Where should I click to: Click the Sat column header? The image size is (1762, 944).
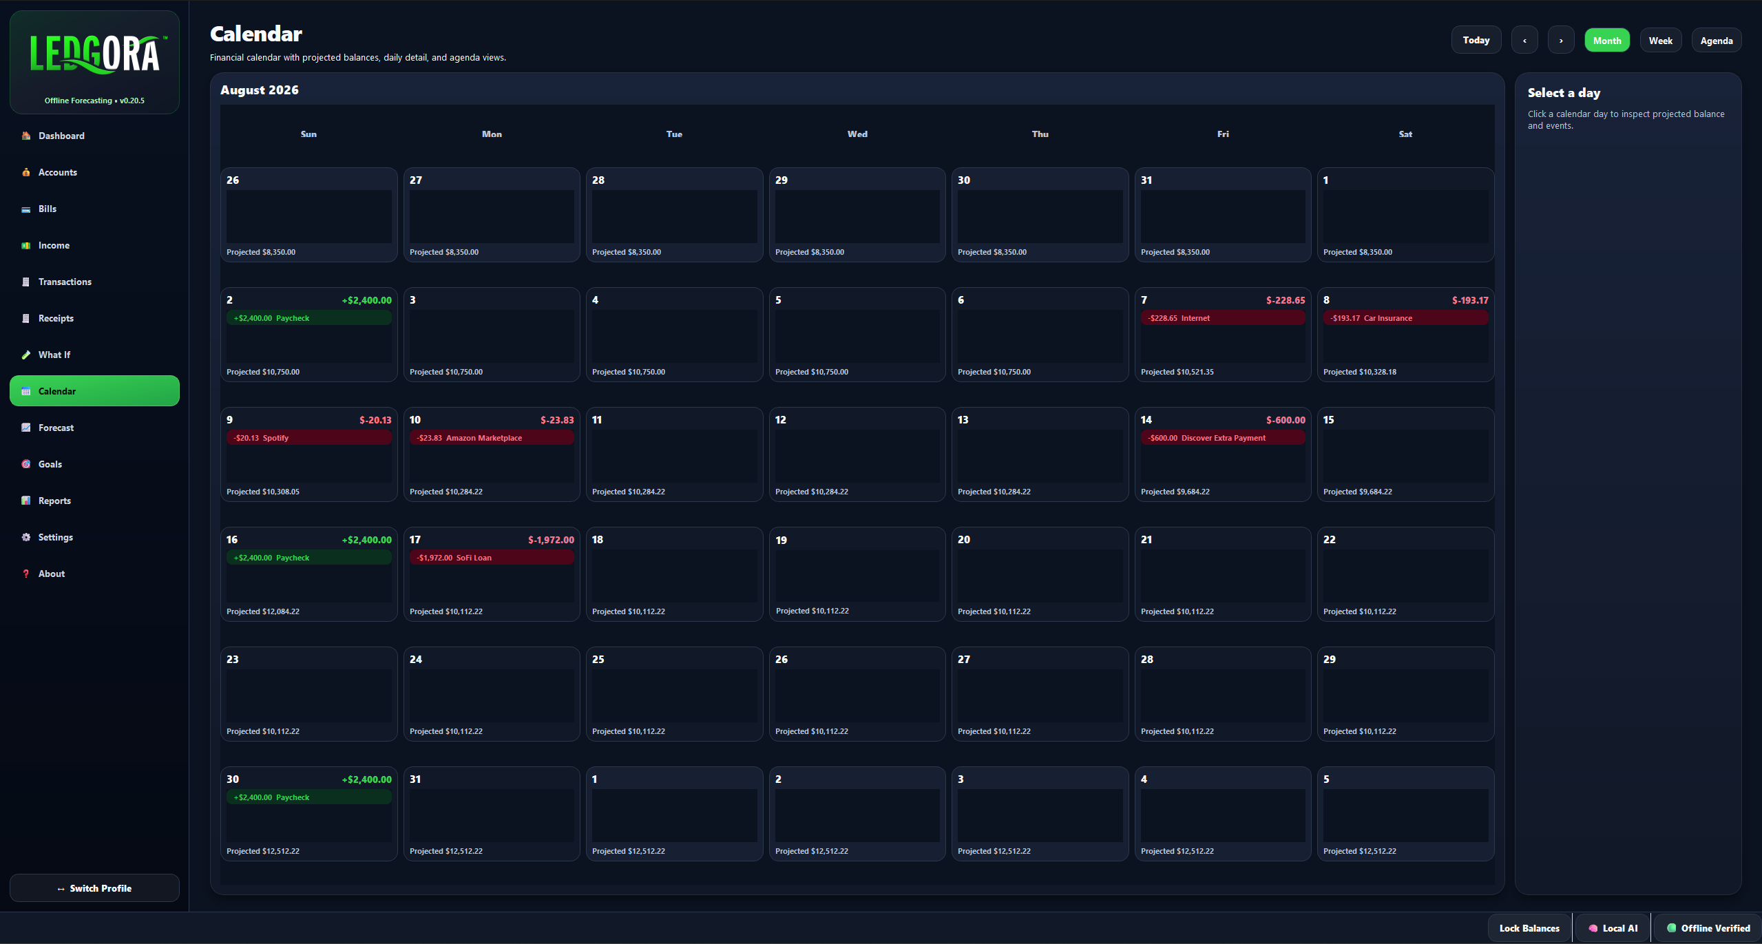click(x=1405, y=134)
